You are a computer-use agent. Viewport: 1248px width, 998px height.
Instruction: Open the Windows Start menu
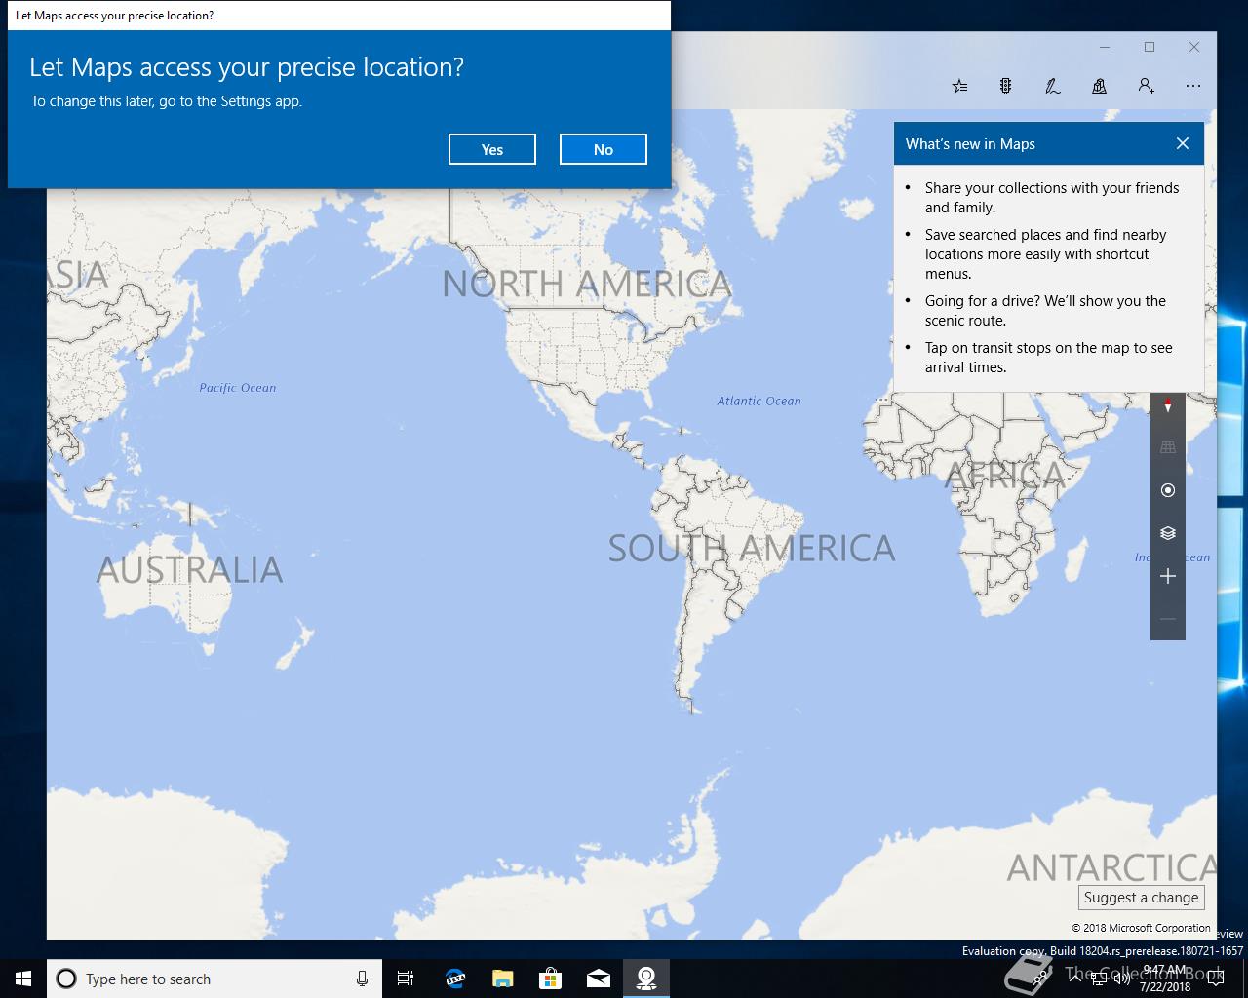point(23,979)
